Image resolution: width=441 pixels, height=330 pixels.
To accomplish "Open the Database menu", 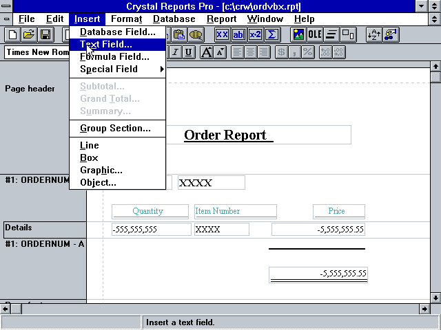I will pyautogui.click(x=174, y=19).
